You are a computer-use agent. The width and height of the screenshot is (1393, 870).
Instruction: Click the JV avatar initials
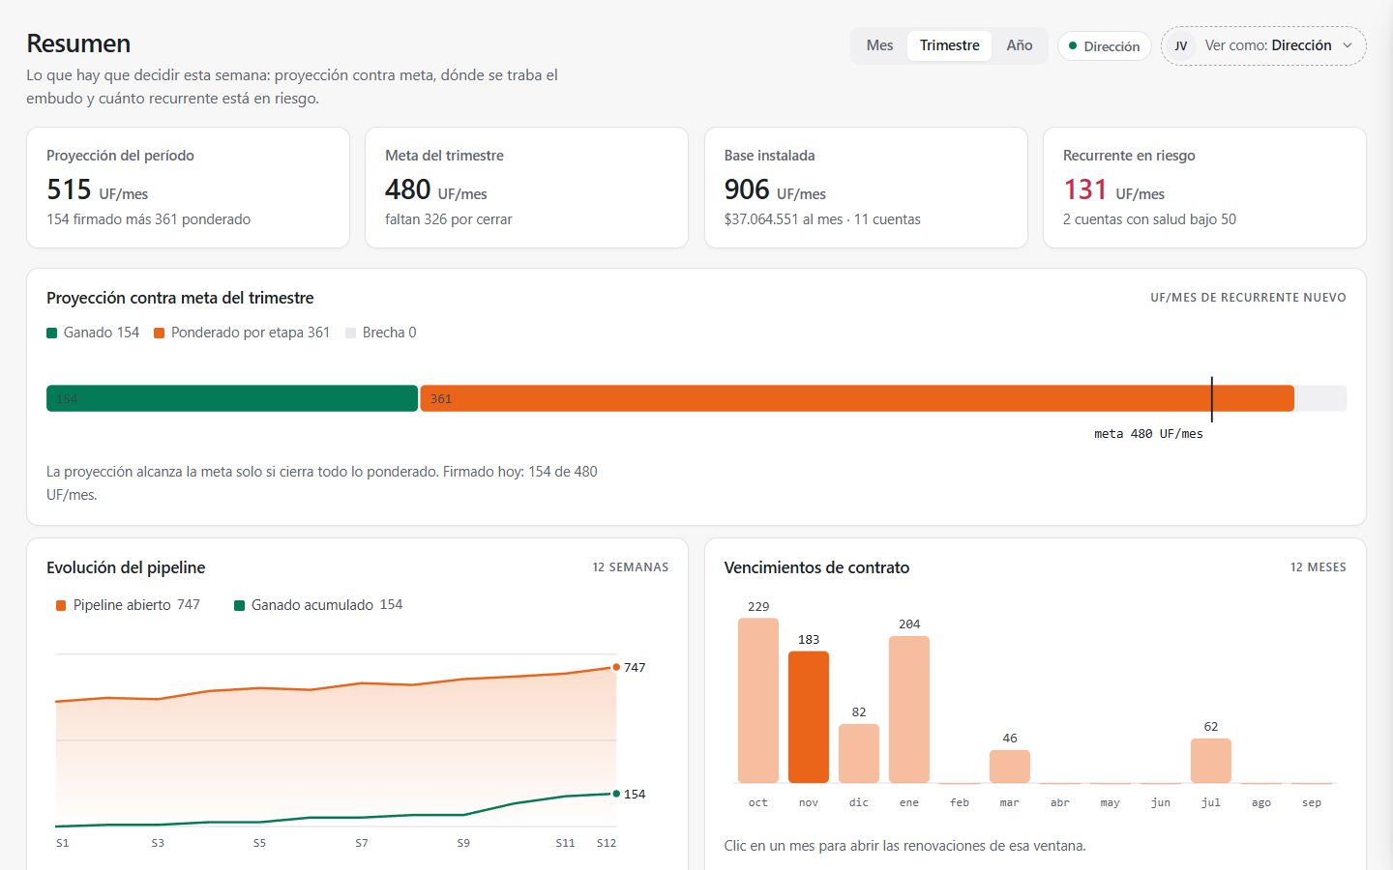tap(1181, 46)
